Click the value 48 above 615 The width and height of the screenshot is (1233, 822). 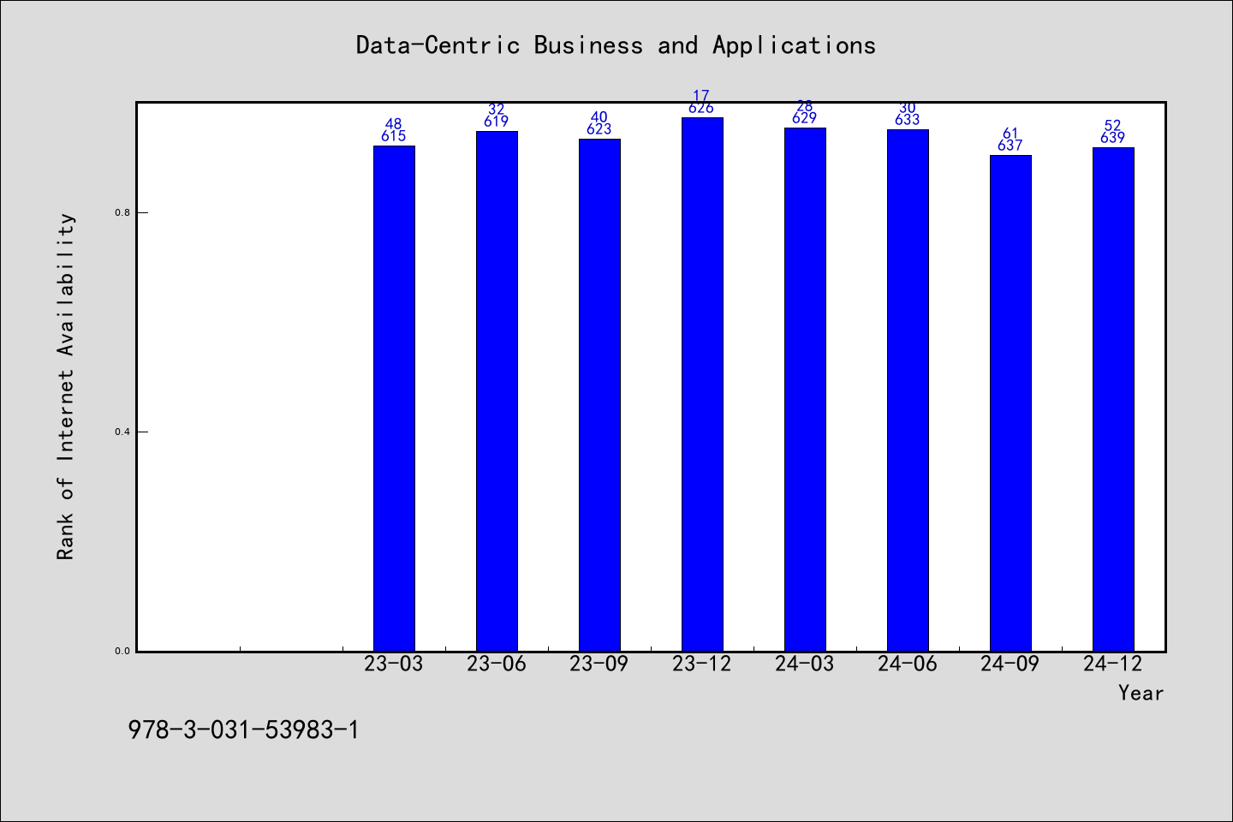(x=394, y=124)
